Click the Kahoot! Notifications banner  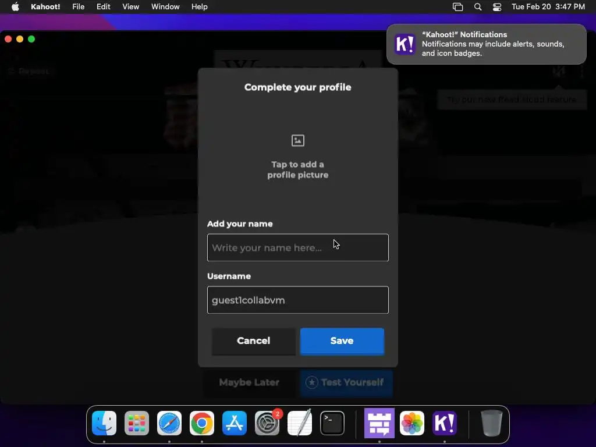pos(487,44)
